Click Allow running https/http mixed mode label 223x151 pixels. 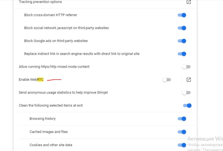[x=54, y=67]
